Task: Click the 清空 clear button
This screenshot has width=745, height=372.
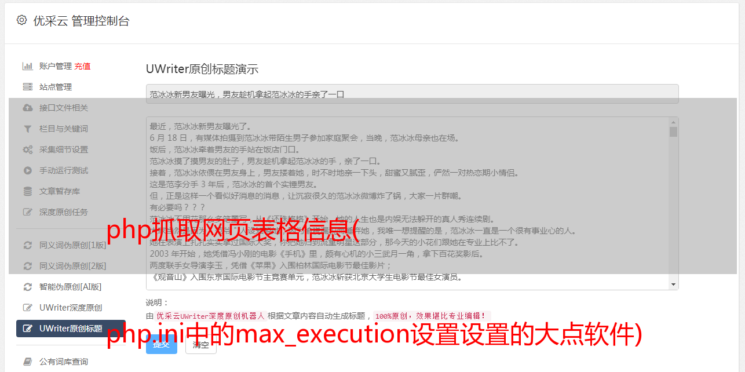Action: 200,344
